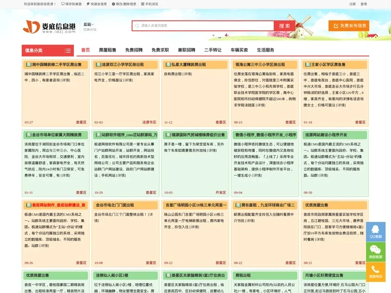Click the 修改/删除信息 gear icon
The width and height of the screenshot is (391, 293).
(x=113, y=4)
